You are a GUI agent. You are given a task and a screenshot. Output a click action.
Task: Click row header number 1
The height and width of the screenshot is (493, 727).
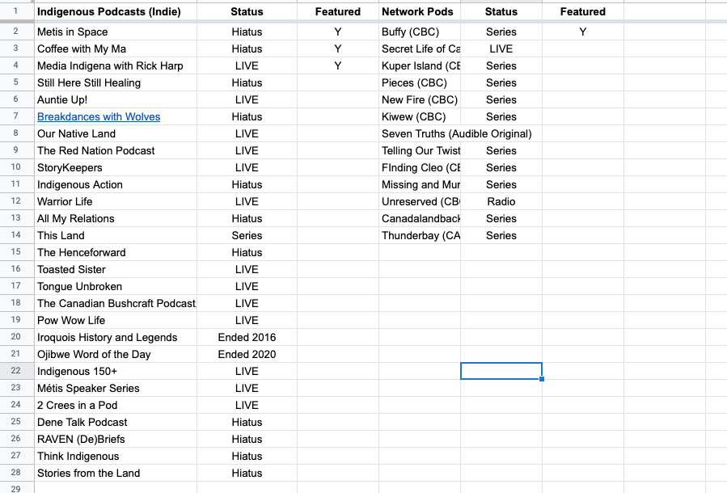[16, 11]
